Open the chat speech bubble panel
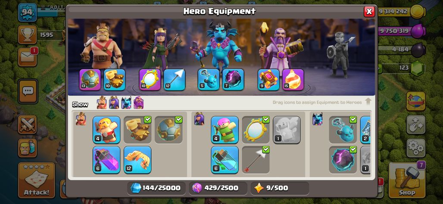 pos(28,91)
